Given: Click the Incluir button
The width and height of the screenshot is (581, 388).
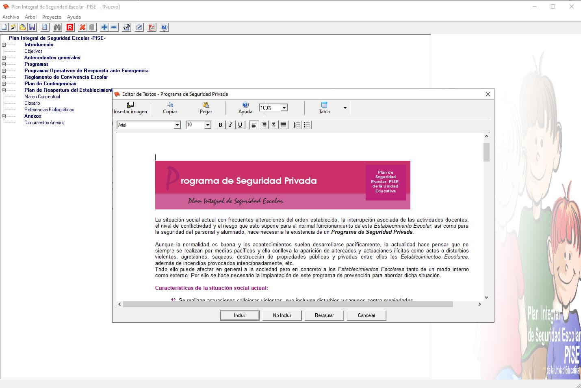Looking at the screenshot, I should pos(240,315).
